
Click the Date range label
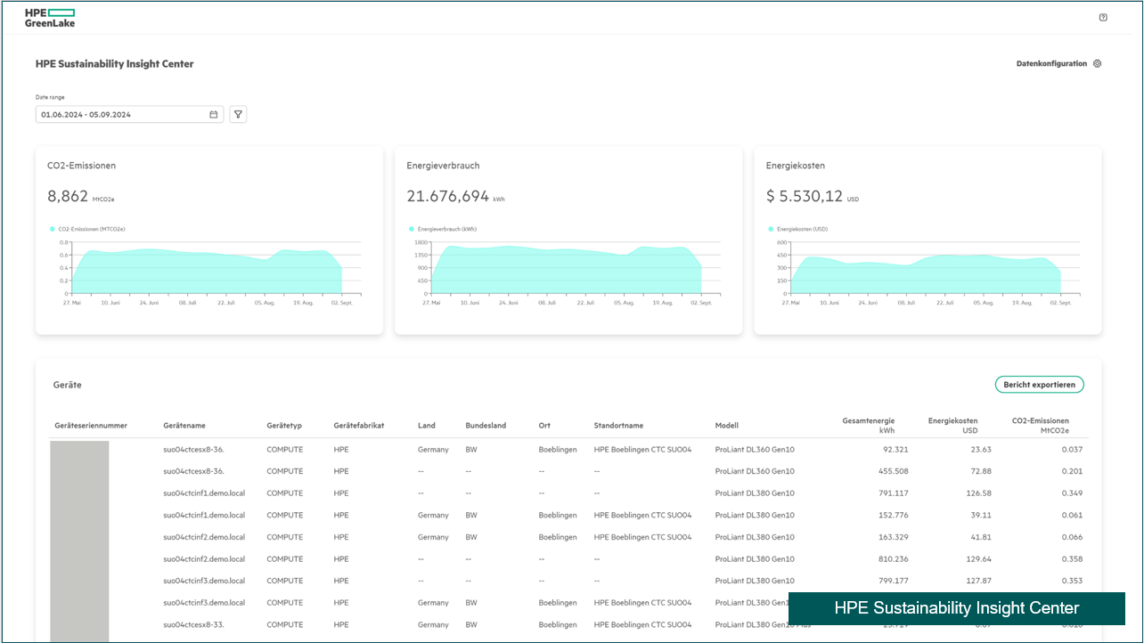tap(50, 97)
